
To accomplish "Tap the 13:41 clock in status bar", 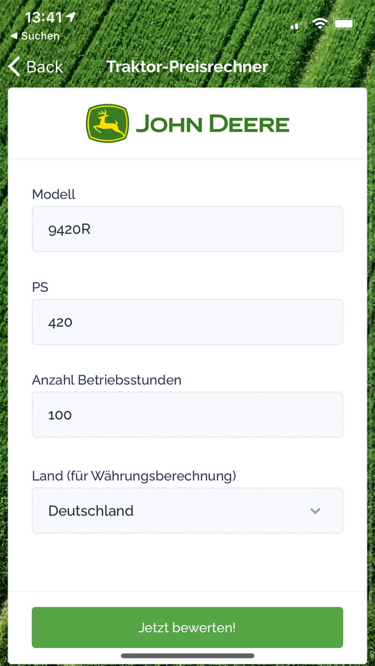I will (43, 18).
